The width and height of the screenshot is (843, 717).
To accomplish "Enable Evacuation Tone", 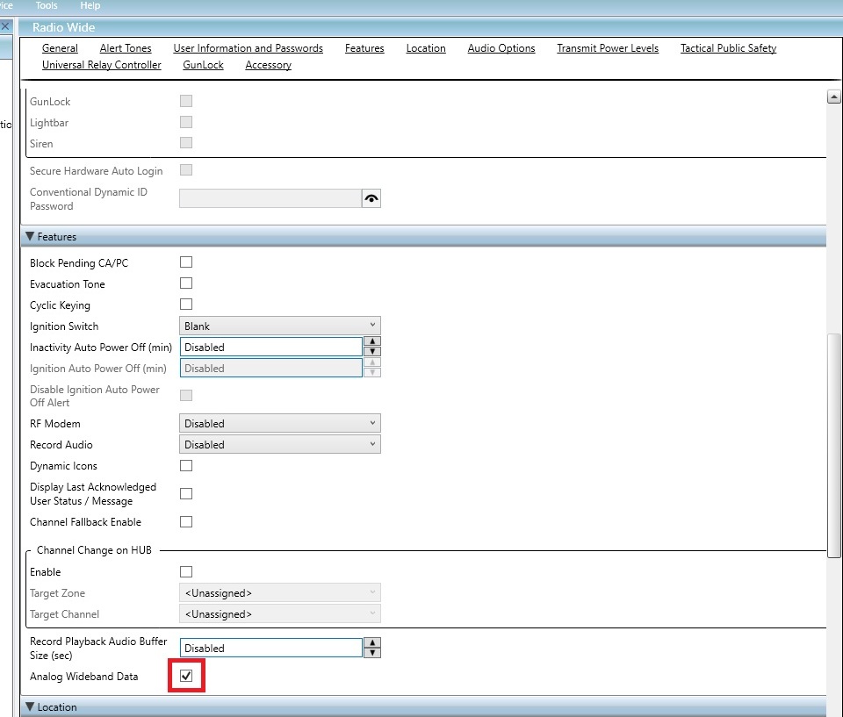I will coord(185,283).
